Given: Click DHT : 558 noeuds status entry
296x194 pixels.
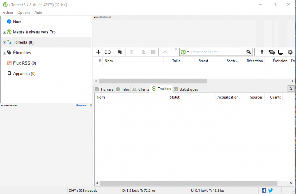Looking at the screenshot, I should click(x=83, y=190).
